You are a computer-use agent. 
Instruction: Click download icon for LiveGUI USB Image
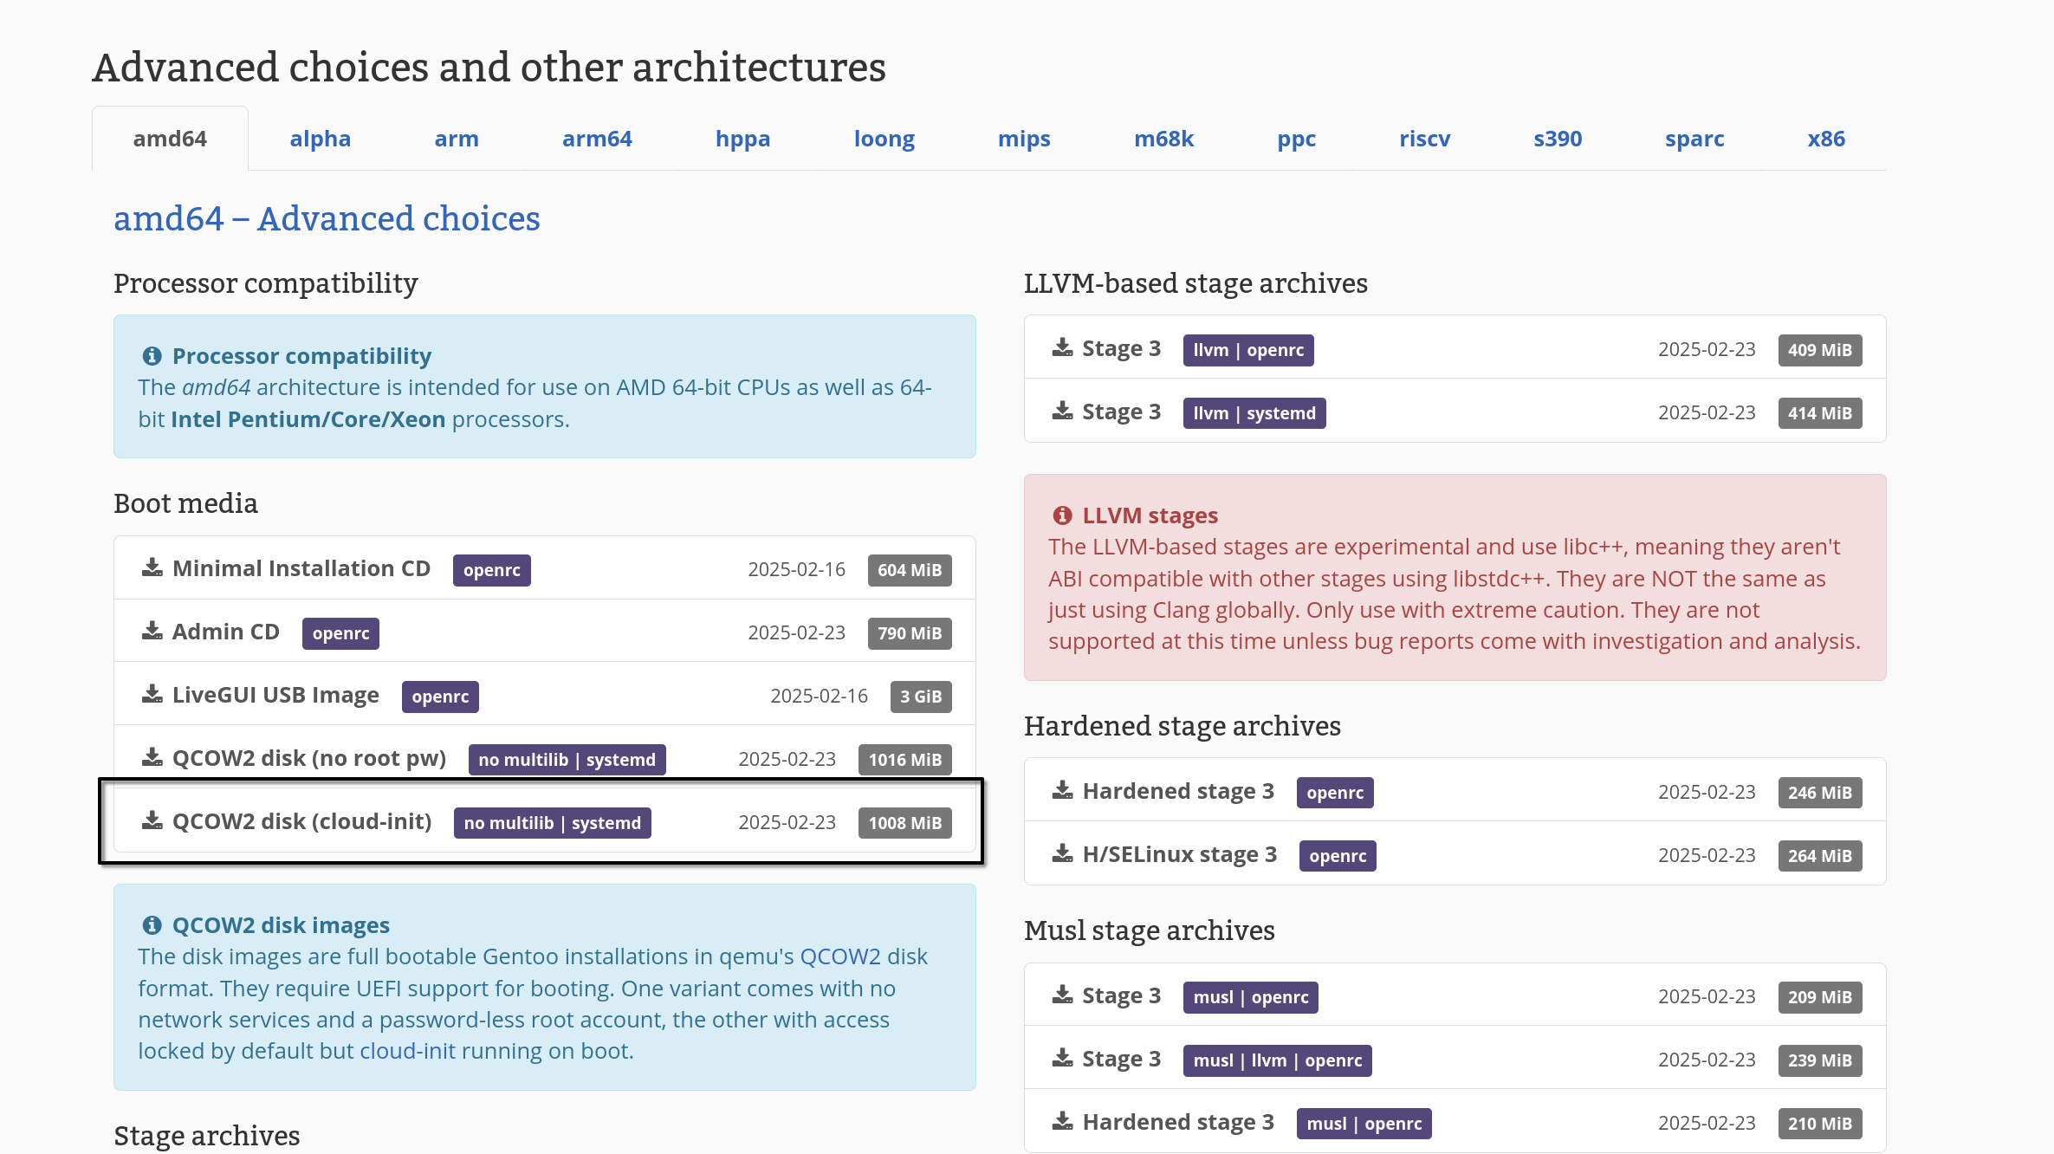(x=152, y=695)
